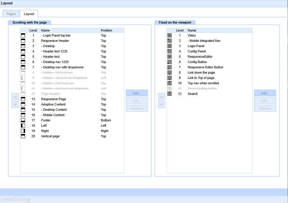
Task: Click the Footer row's bottom-position layout icon
Action: tap(23, 120)
